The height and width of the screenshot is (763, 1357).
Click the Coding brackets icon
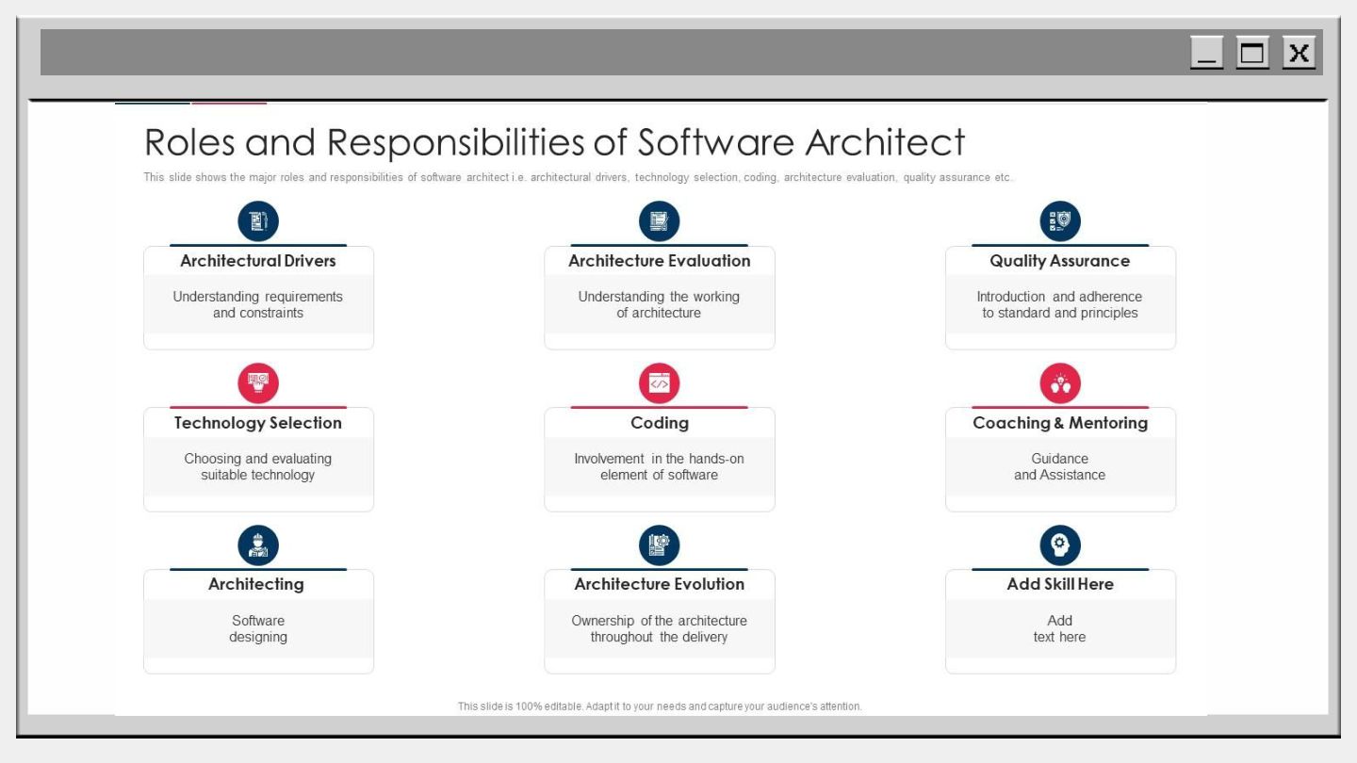[x=659, y=383]
